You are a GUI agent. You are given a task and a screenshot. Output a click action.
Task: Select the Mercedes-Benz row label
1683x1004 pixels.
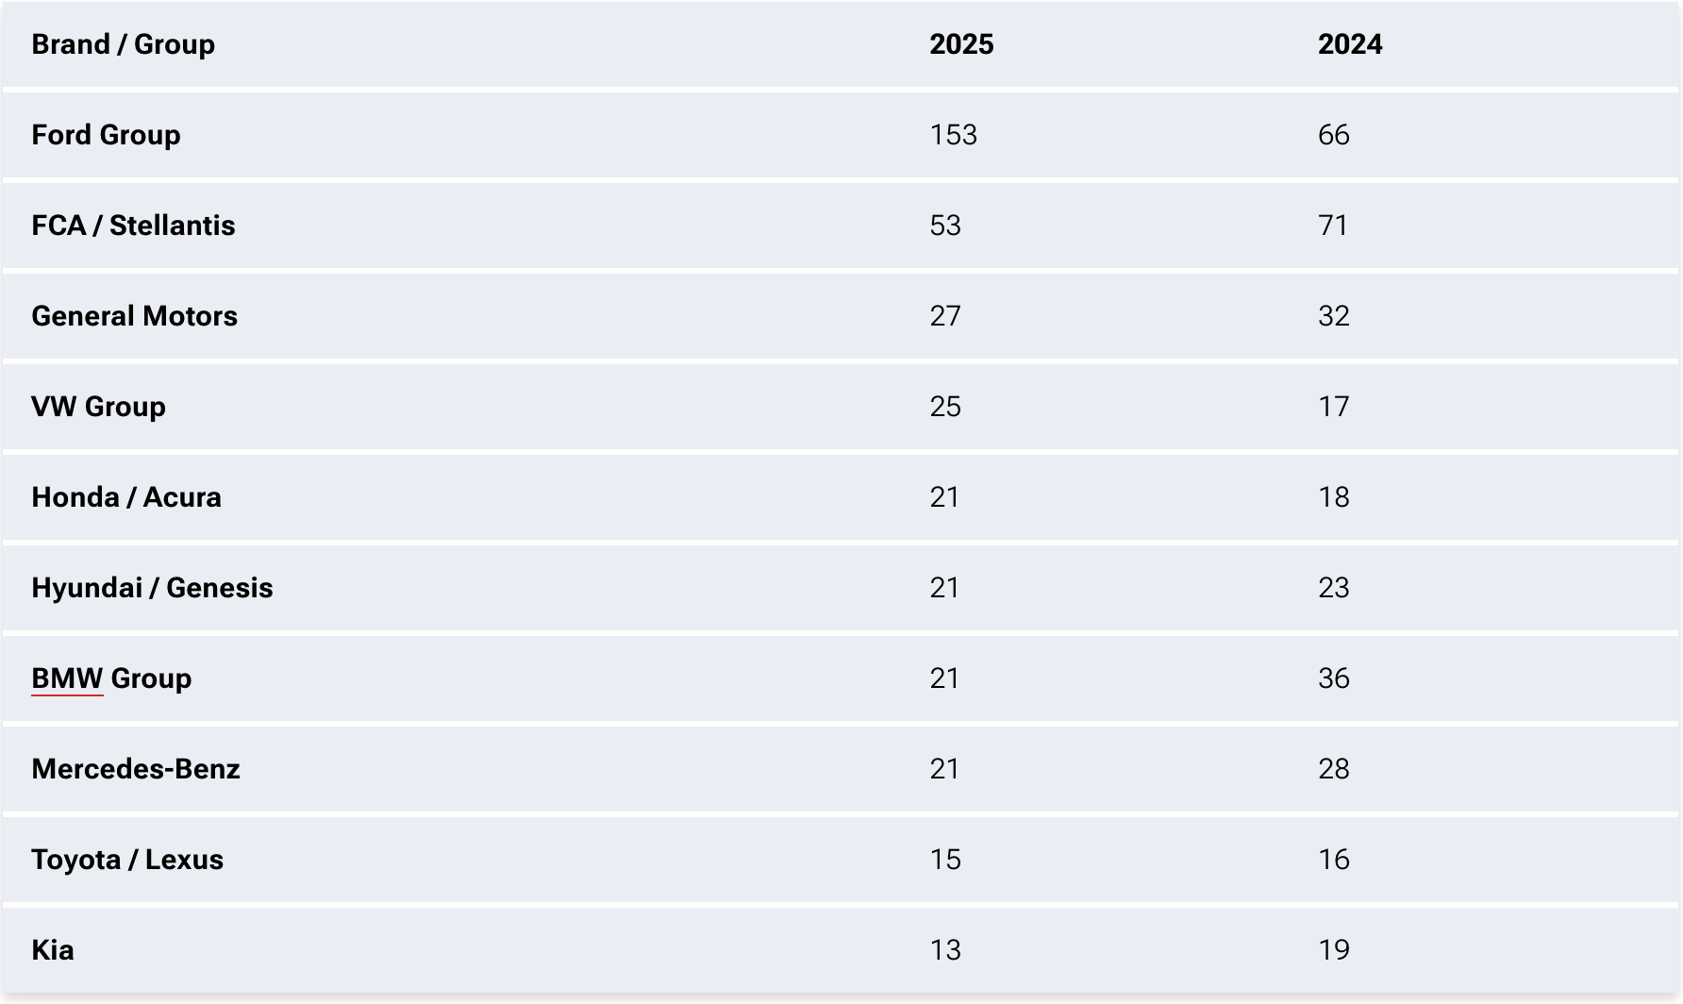pos(136,769)
